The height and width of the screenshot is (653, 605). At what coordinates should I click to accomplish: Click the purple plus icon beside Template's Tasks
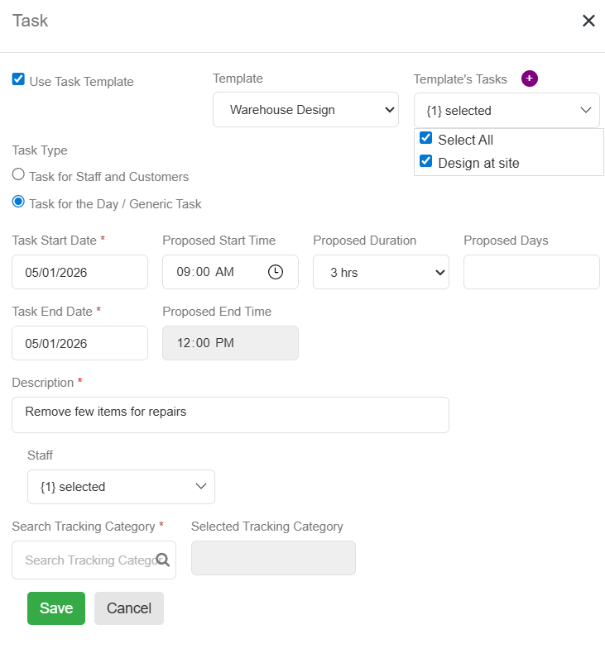[530, 79]
